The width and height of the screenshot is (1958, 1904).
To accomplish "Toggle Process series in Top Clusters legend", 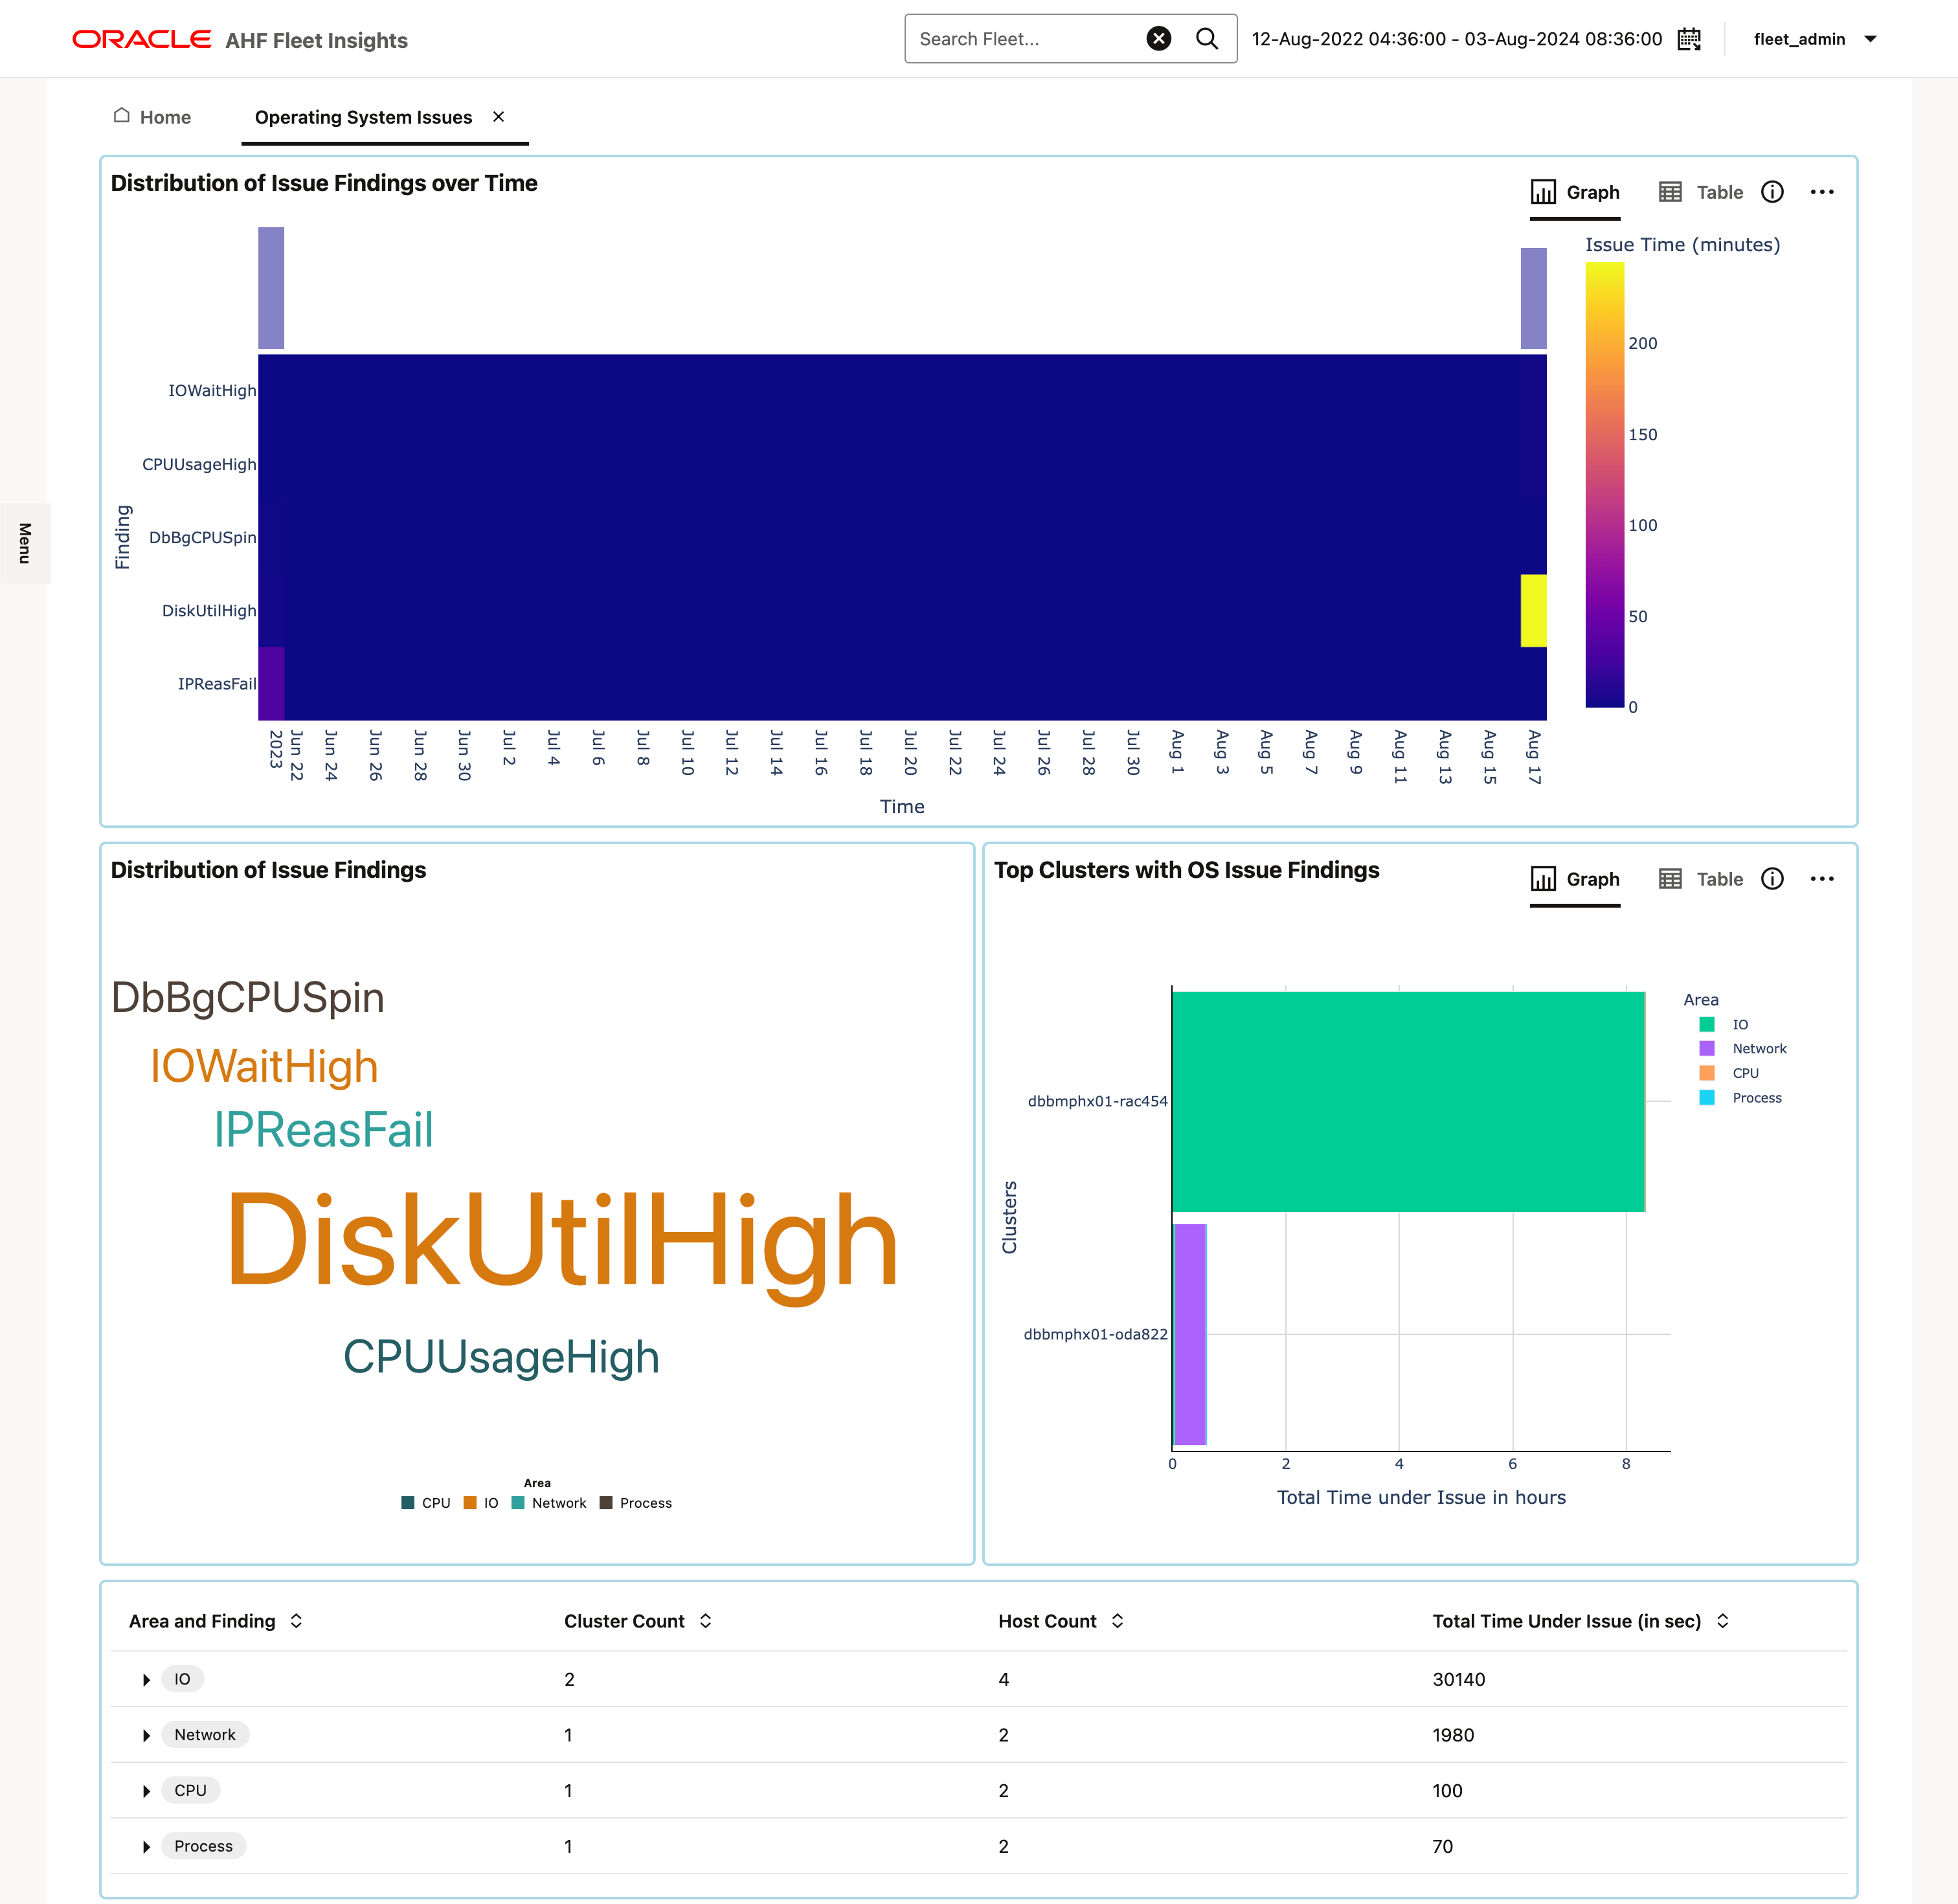I will 1741,1097.
